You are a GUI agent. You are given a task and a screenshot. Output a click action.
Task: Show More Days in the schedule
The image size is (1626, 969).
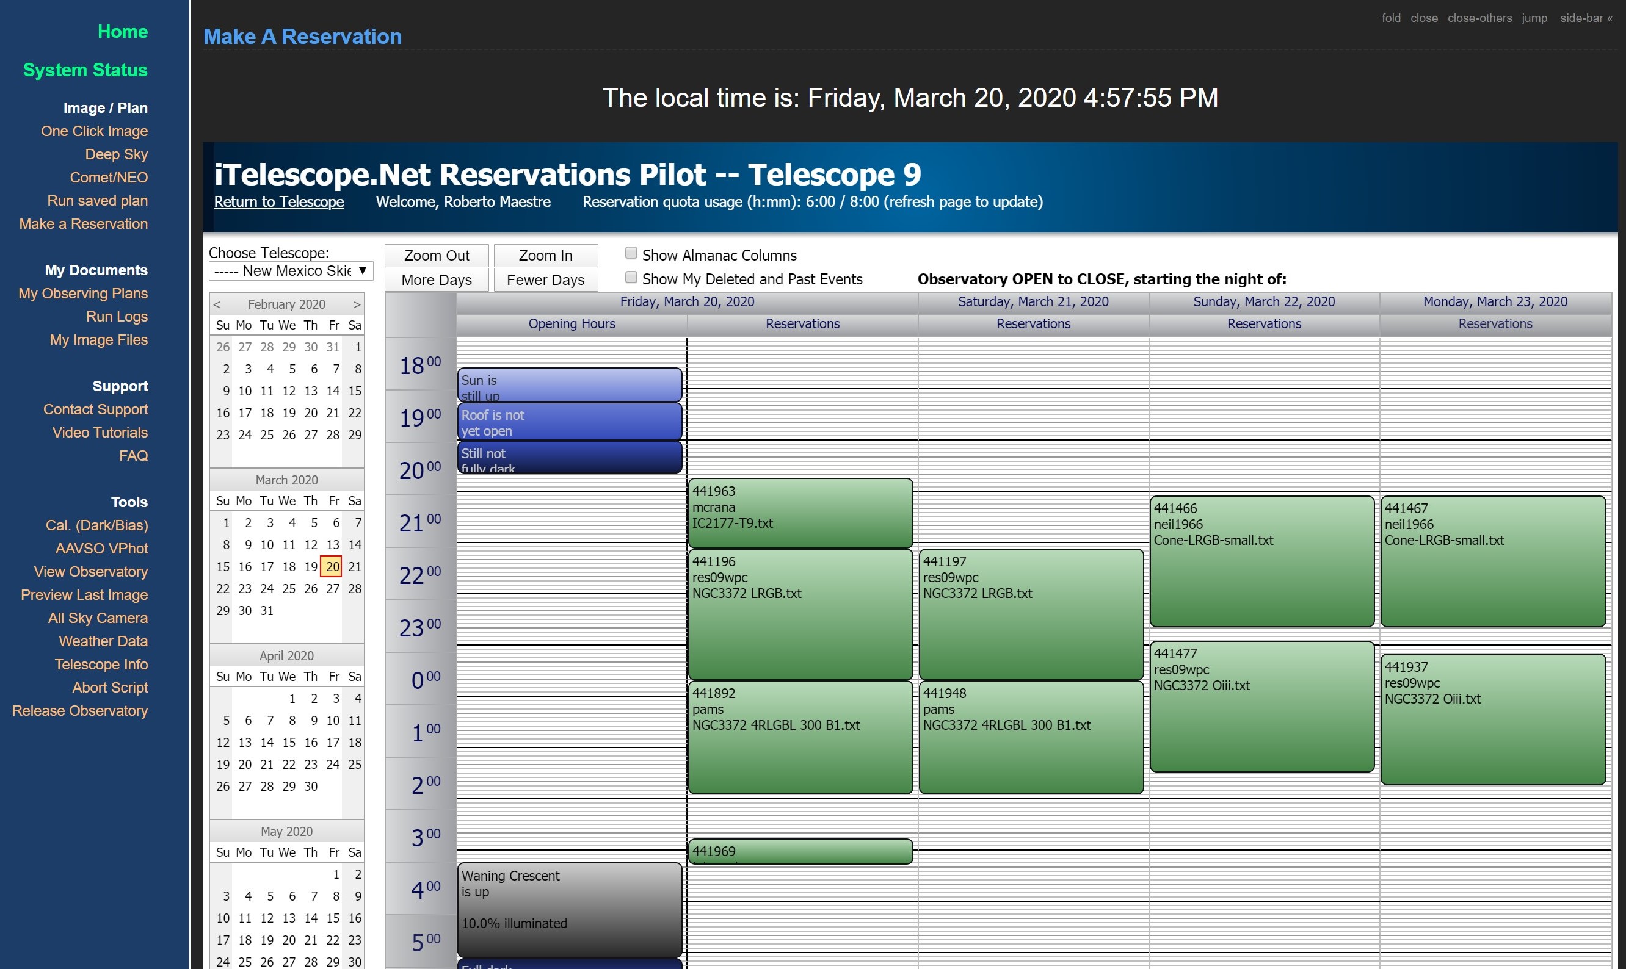[437, 279]
